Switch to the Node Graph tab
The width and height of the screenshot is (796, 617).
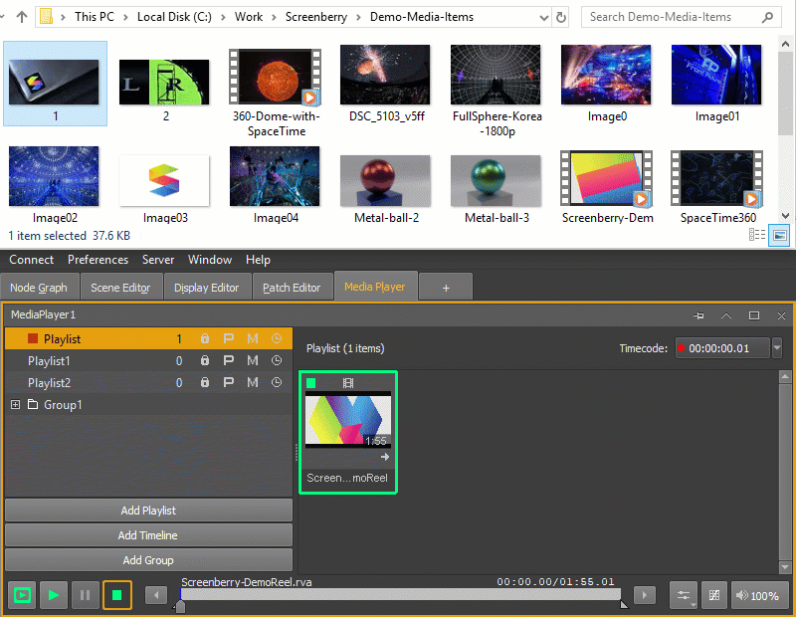click(x=39, y=288)
